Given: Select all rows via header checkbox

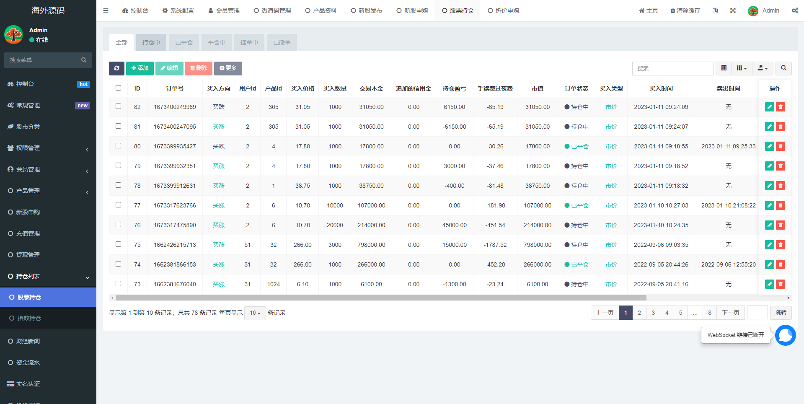Looking at the screenshot, I should click(118, 88).
